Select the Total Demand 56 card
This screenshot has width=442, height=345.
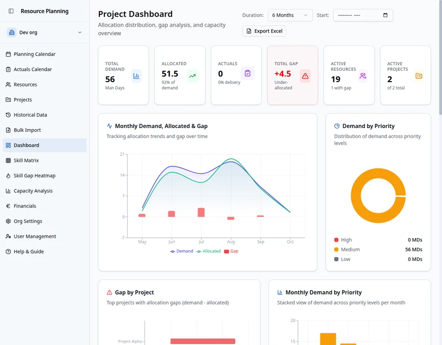click(x=123, y=76)
